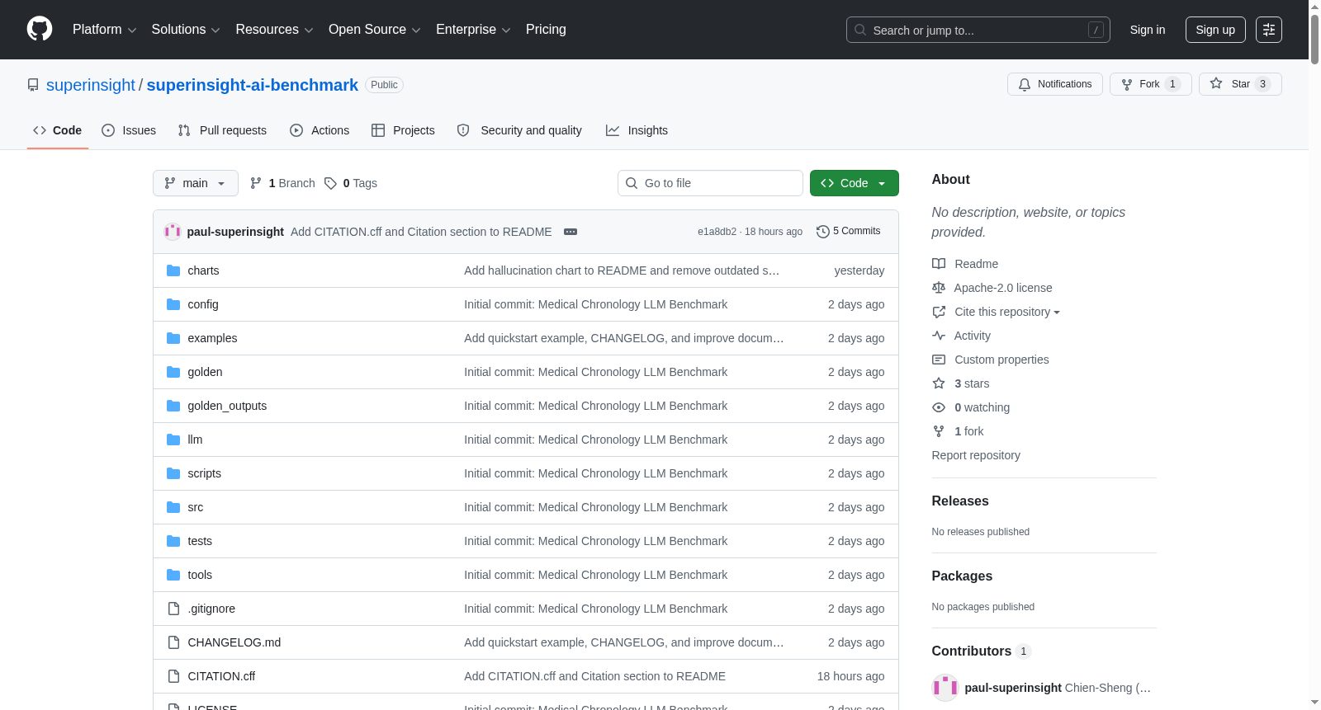The height and width of the screenshot is (710, 1321).
Task: Click the Sign in link
Action: click(1148, 30)
